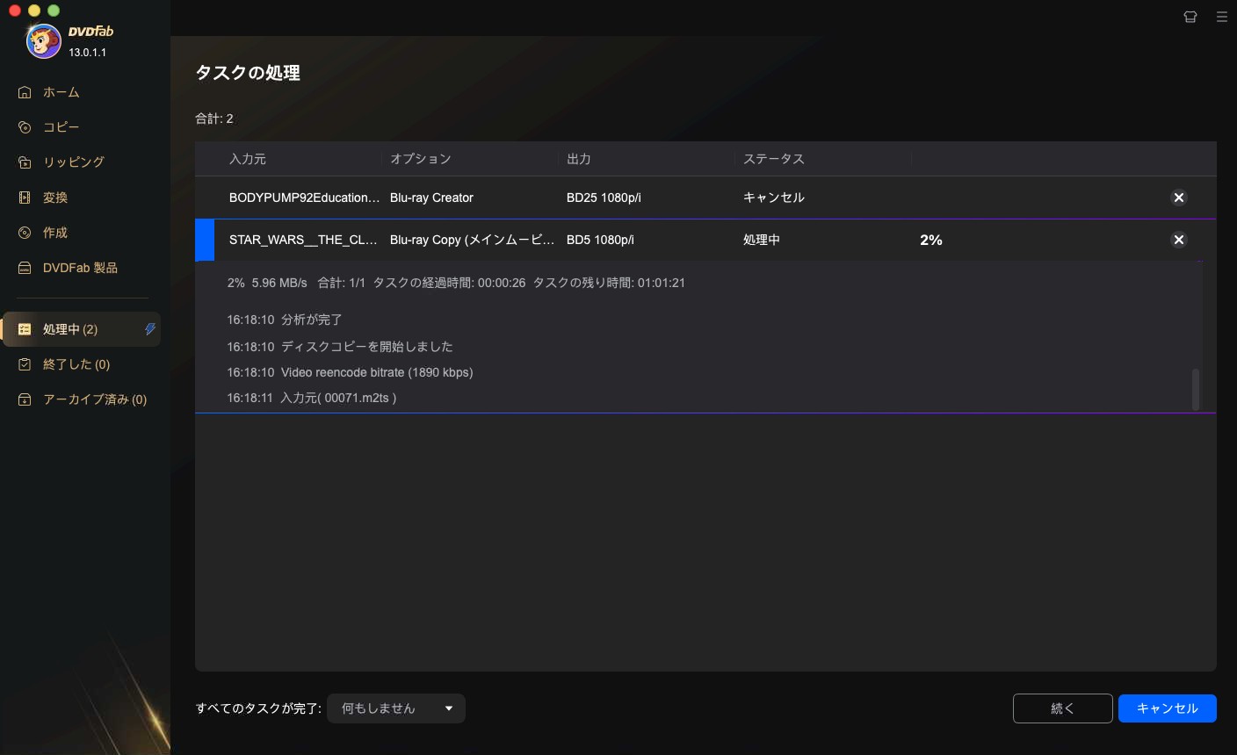The width and height of the screenshot is (1237, 755).
Task: Select STAR_WARS__THE_CL… source cell
Action: [303, 240]
